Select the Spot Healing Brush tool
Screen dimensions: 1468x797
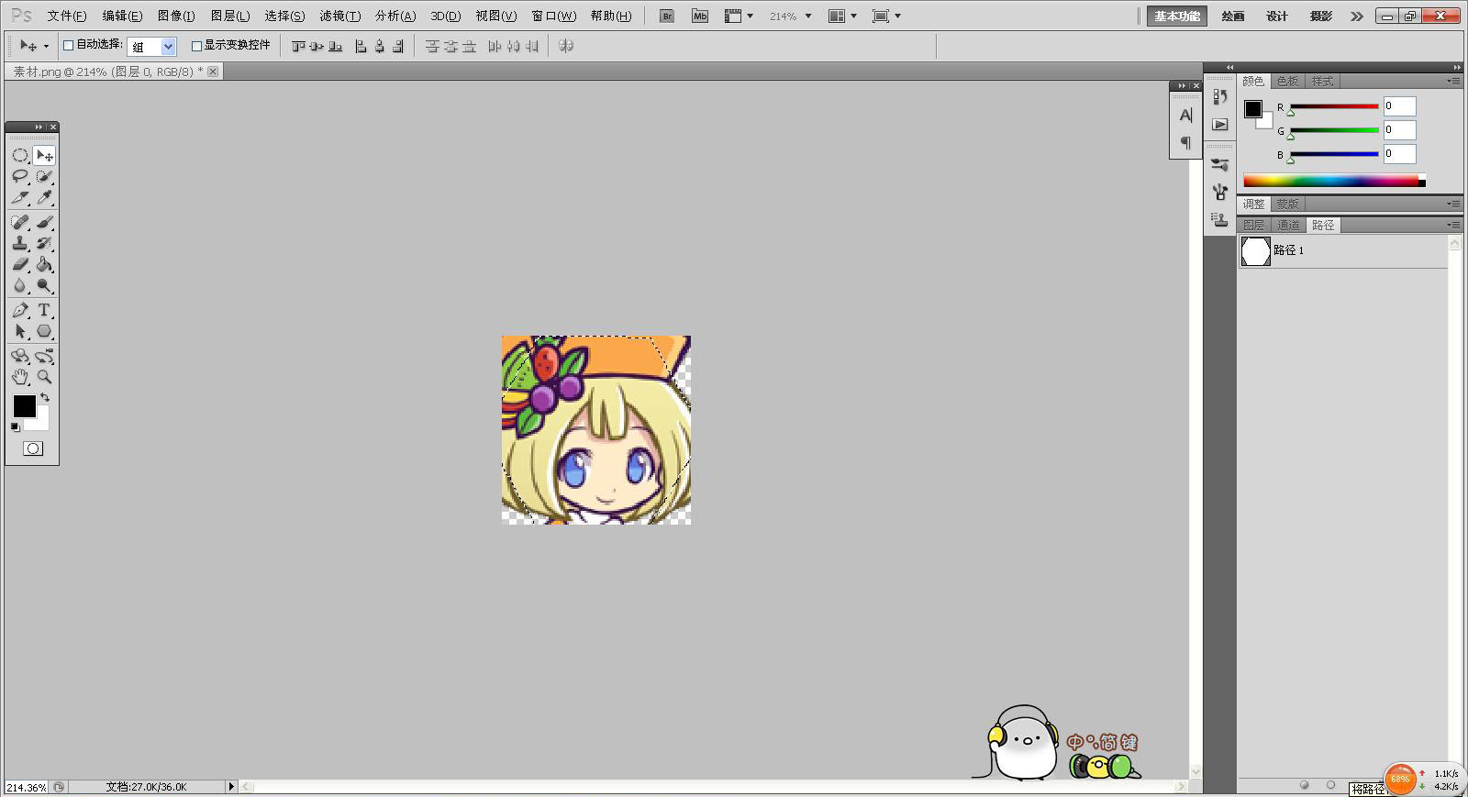[x=20, y=222]
